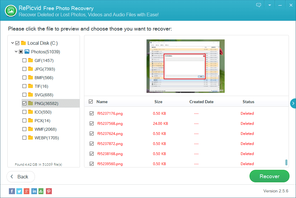Screen dimensions: 296x198
Task: Share via the Twitter icon
Action: point(19,191)
